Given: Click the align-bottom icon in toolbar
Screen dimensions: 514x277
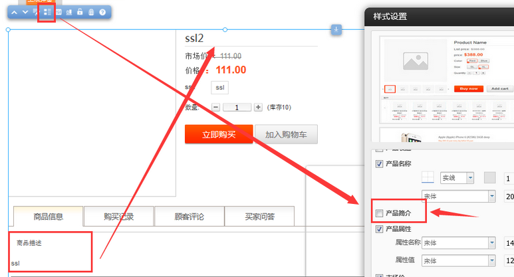Looking at the screenshot, I should (x=69, y=12).
